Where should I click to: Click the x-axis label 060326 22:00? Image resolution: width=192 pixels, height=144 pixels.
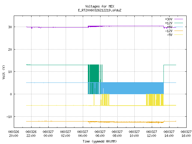pos(31,134)
